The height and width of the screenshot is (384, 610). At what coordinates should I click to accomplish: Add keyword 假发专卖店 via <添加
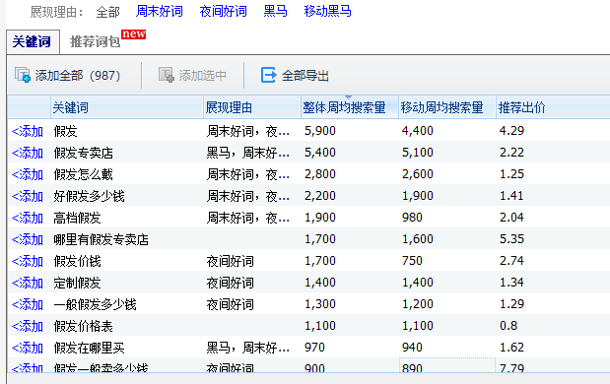pyautogui.click(x=28, y=154)
